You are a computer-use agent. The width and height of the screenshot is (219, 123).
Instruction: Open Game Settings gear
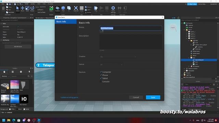(113, 9)
